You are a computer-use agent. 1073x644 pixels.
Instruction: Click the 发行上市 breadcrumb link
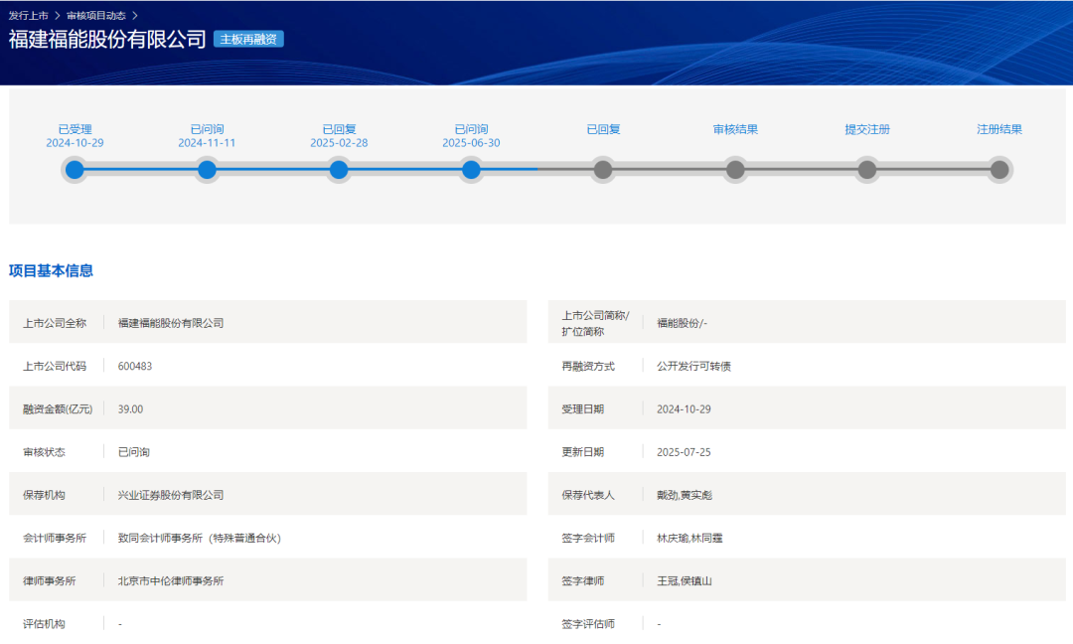pos(28,16)
